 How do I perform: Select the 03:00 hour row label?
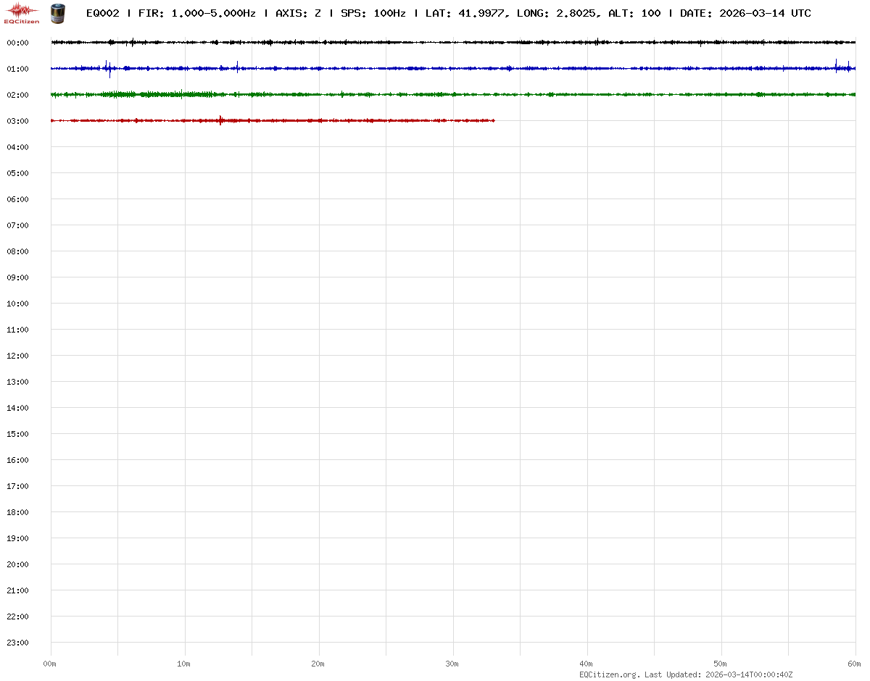pos(17,121)
